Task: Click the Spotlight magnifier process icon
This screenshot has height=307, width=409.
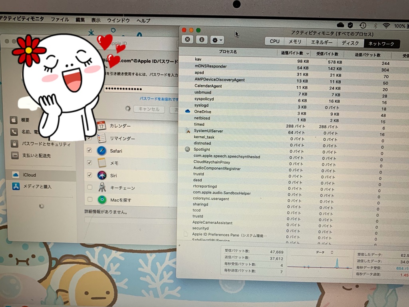Action: (x=187, y=150)
